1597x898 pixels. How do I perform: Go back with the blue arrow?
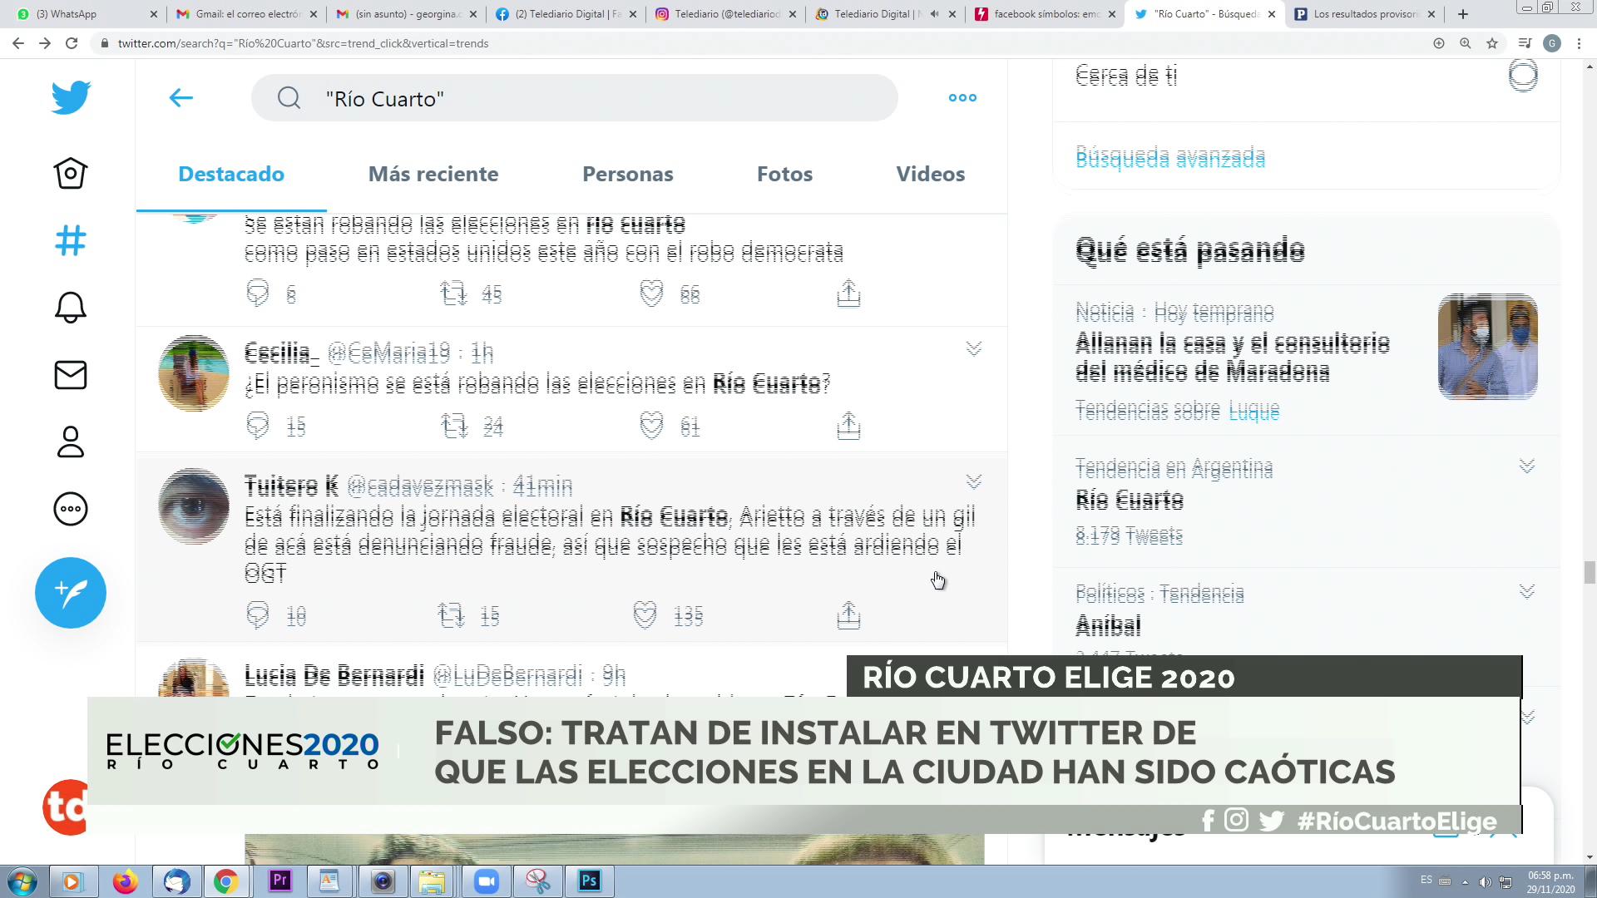[180, 98]
